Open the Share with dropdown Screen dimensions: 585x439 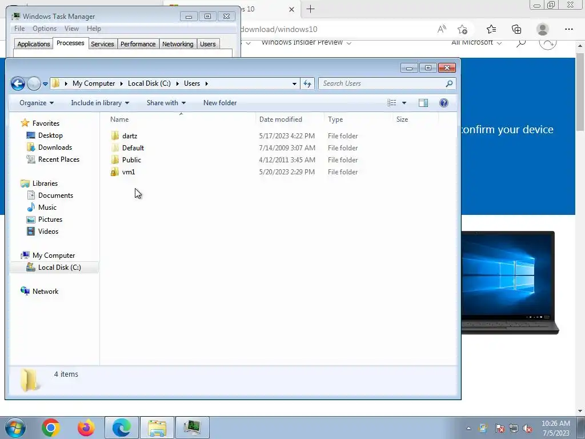coord(166,103)
